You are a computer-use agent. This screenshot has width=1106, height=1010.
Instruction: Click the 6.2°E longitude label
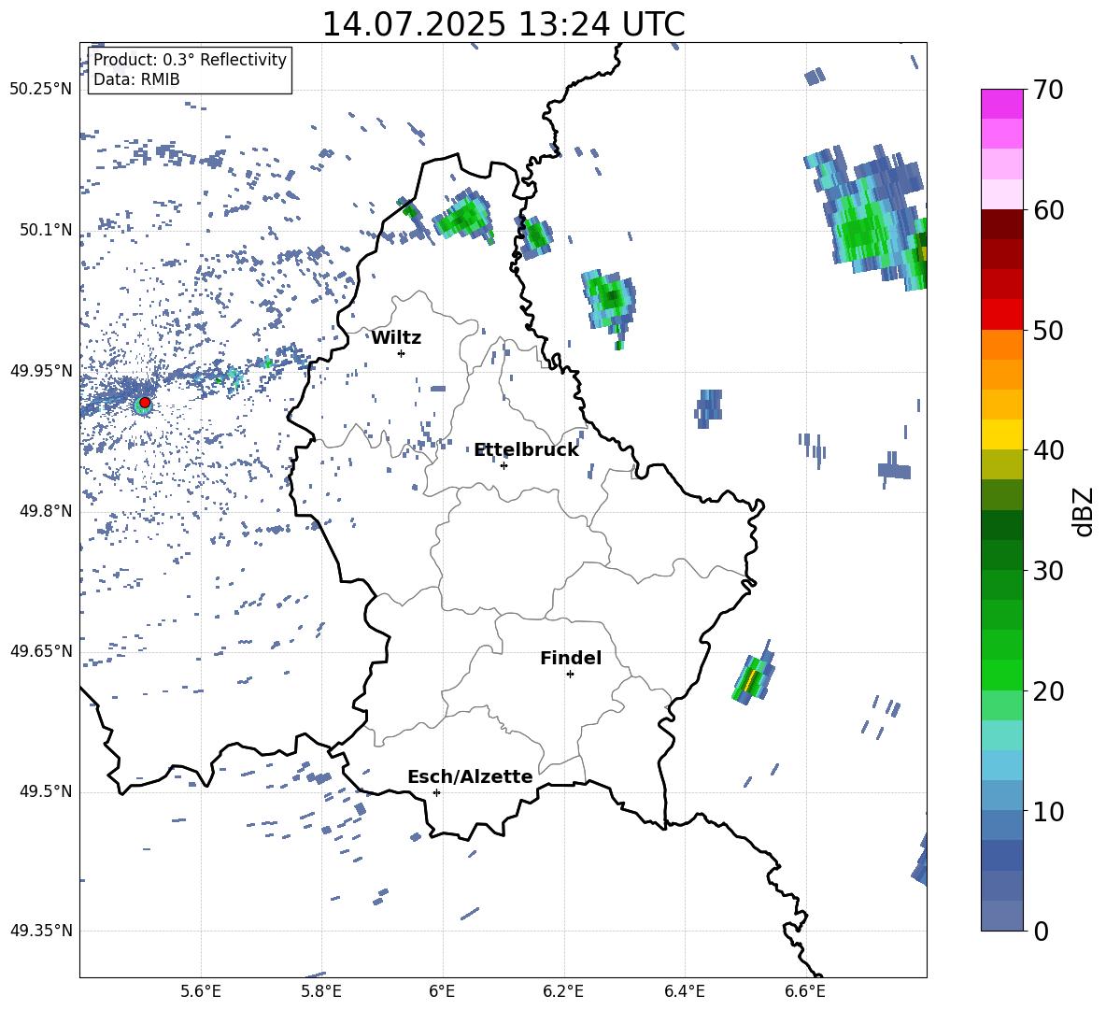tap(563, 991)
